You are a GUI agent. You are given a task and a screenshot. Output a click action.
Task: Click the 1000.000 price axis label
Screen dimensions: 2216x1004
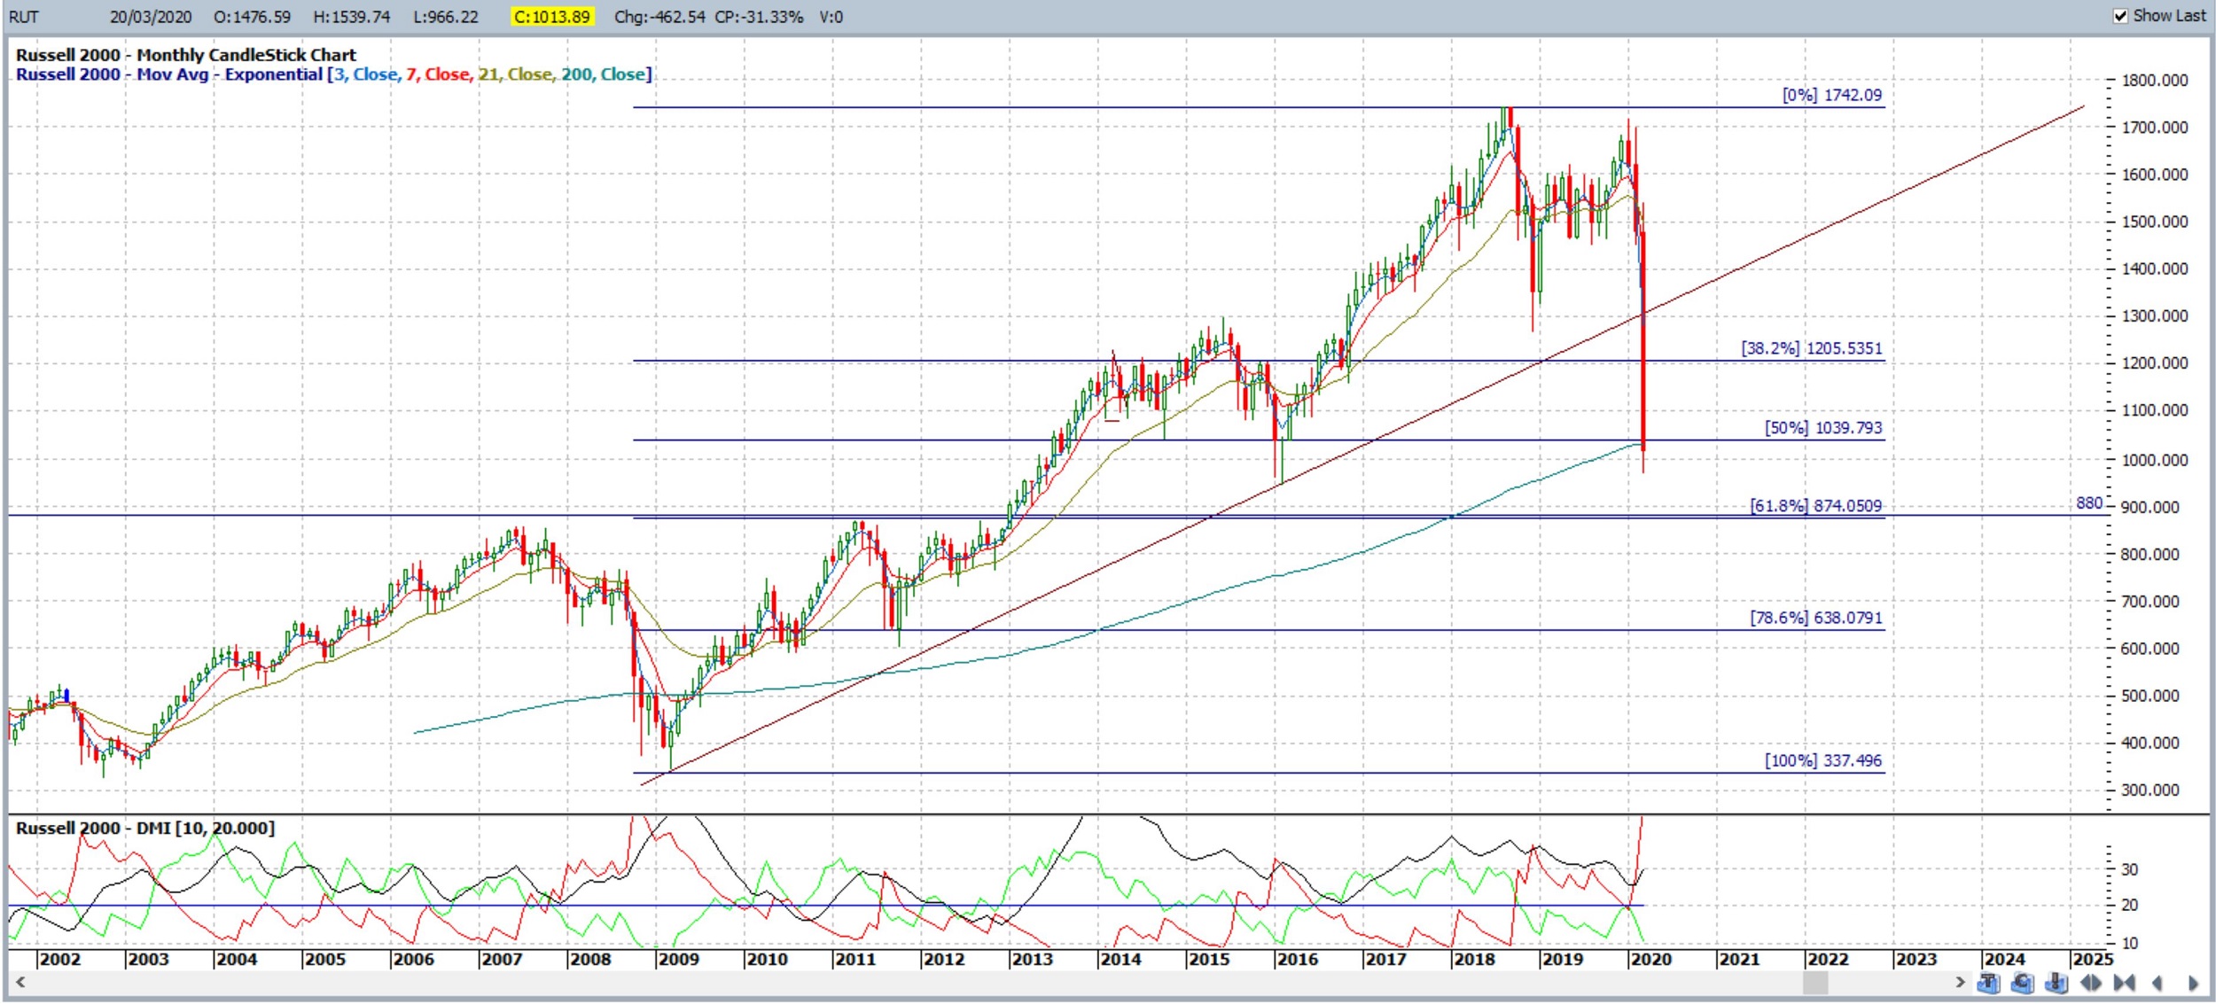pyautogui.click(x=2155, y=460)
